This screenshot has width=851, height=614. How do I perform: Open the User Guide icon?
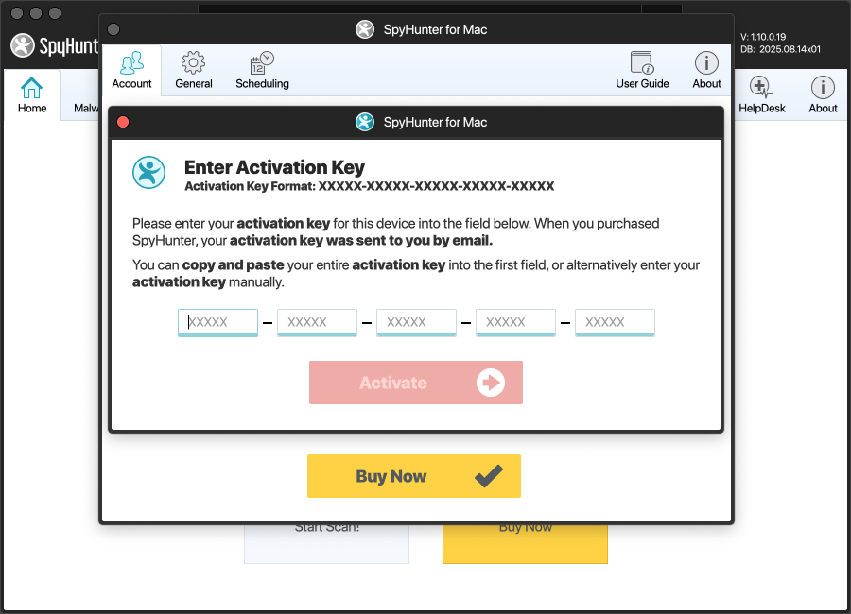642,63
